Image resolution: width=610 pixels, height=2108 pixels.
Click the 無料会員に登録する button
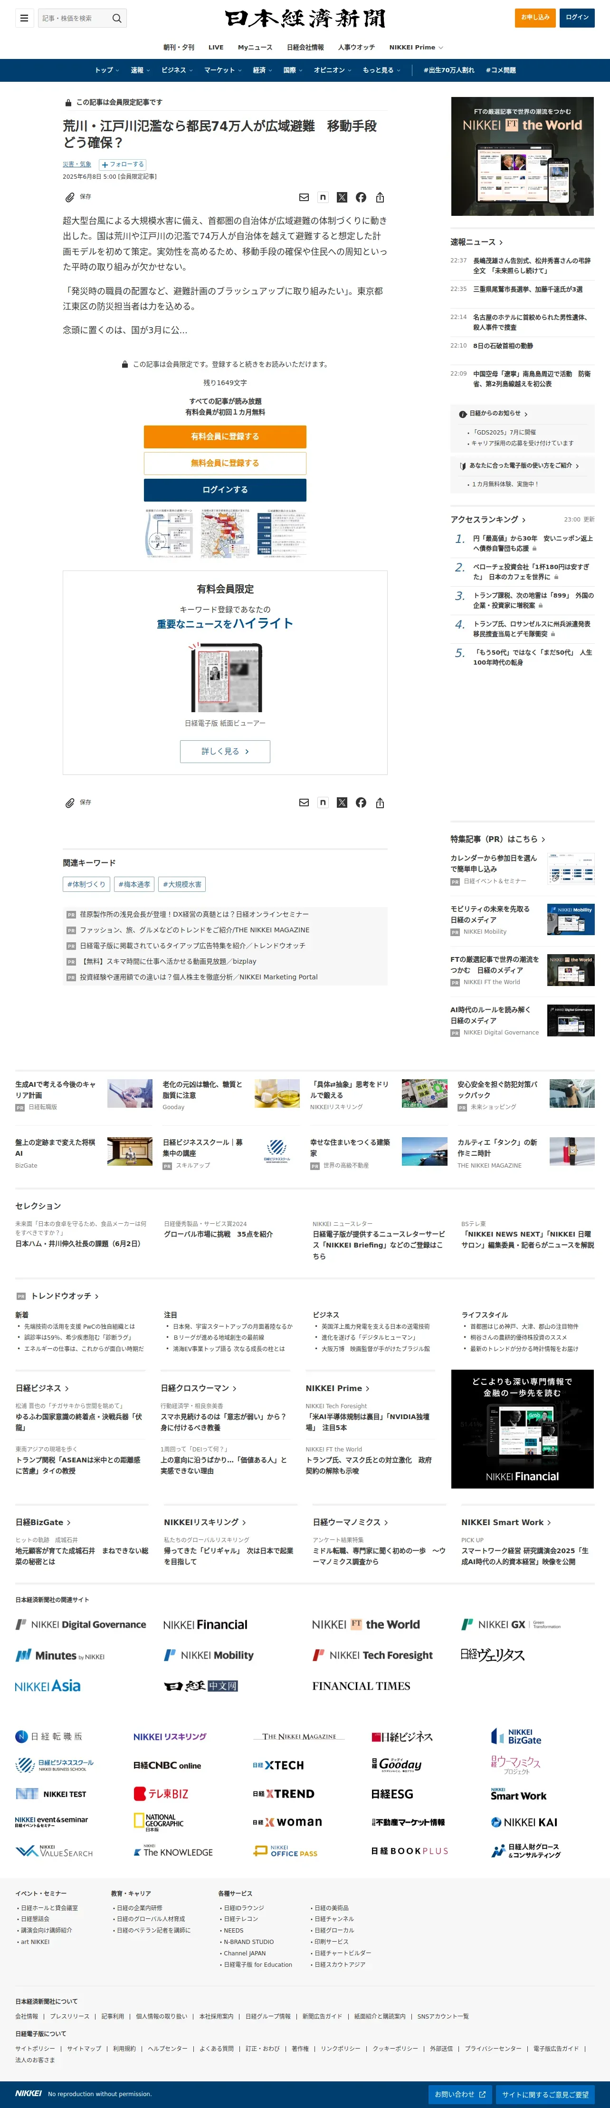[225, 463]
